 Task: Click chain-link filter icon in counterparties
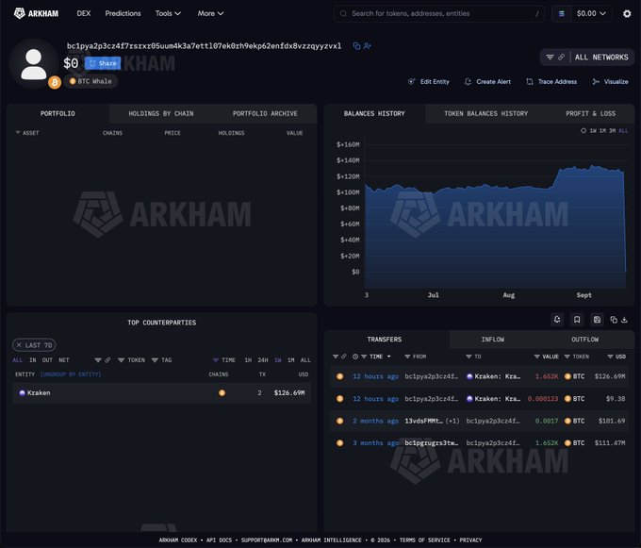[107, 360]
